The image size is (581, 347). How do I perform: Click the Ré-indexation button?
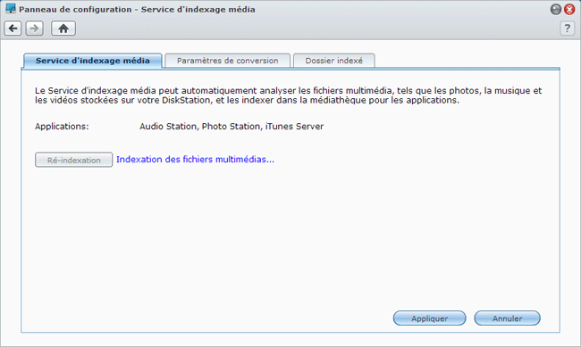pos(73,160)
